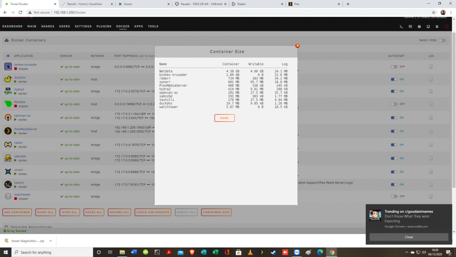This screenshot has height=257, width=456.
Task: Toggle autostart for duckdns
Action: (394, 79)
